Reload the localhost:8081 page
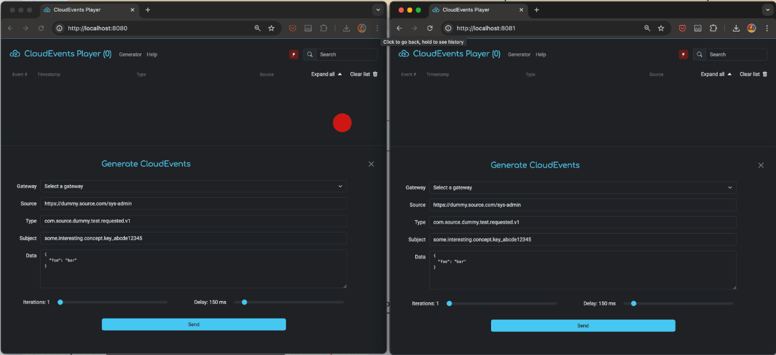The image size is (776, 355). [430, 29]
